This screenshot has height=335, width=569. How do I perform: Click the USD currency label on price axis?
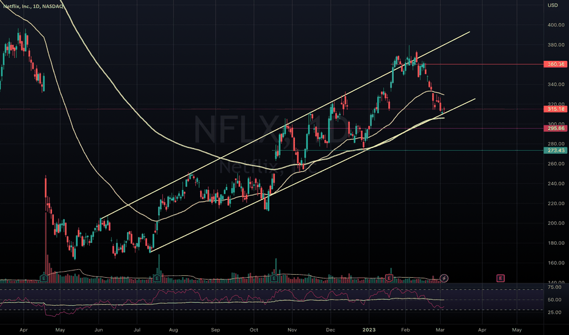[x=553, y=5]
